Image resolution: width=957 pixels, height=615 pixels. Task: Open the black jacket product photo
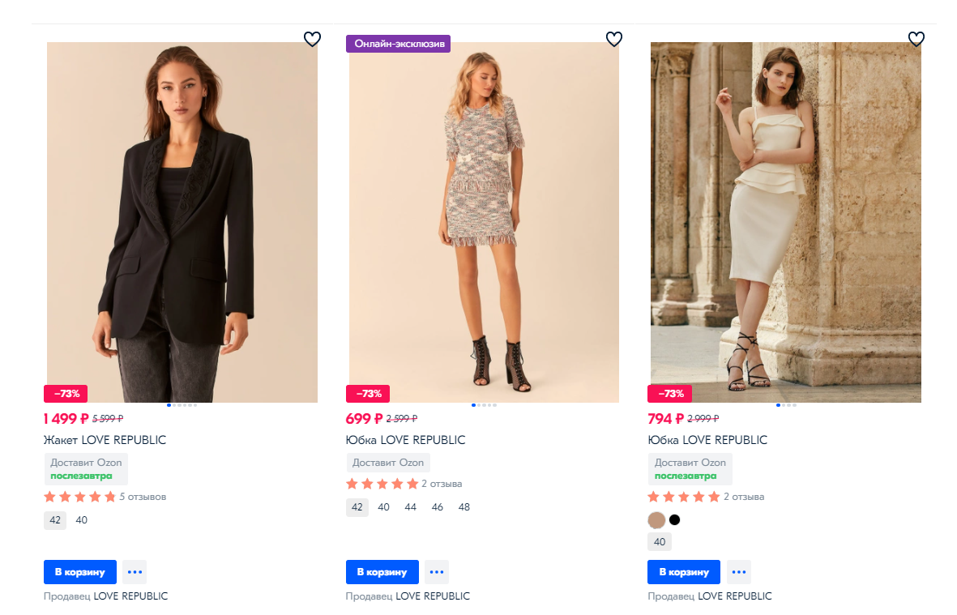[182, 222]
